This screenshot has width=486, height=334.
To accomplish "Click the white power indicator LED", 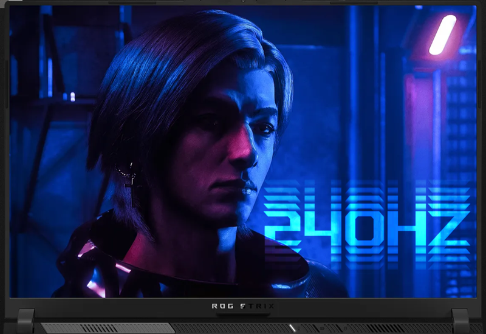I will pos(293,328).
